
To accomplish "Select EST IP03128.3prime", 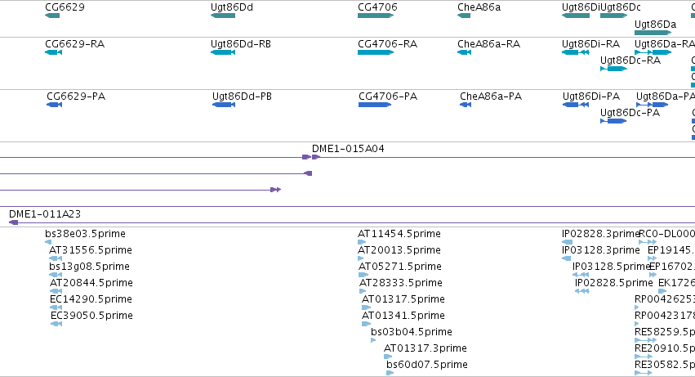I will click(x=601, y=250).
